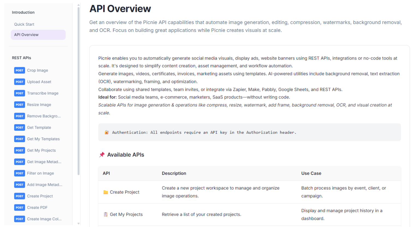
Task: Click the folder icon next to Create Project
Action: (x=106, y=192)
